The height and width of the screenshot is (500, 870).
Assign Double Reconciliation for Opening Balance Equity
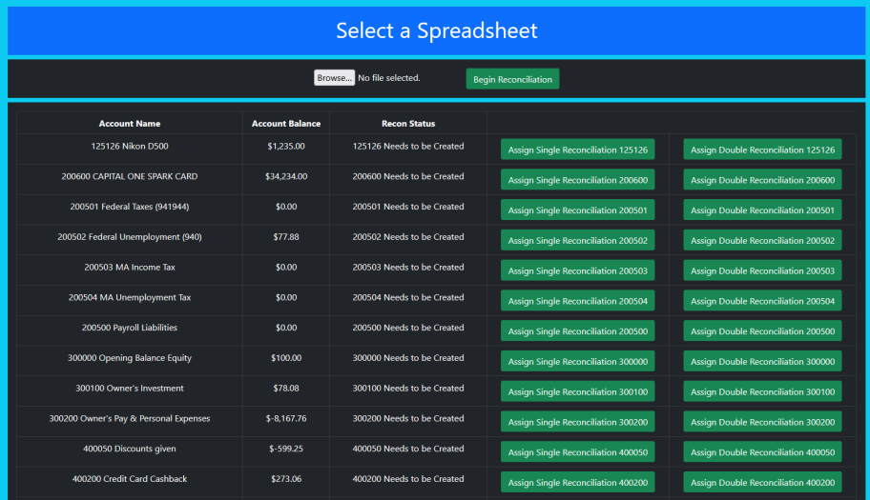tap(762, 362)
